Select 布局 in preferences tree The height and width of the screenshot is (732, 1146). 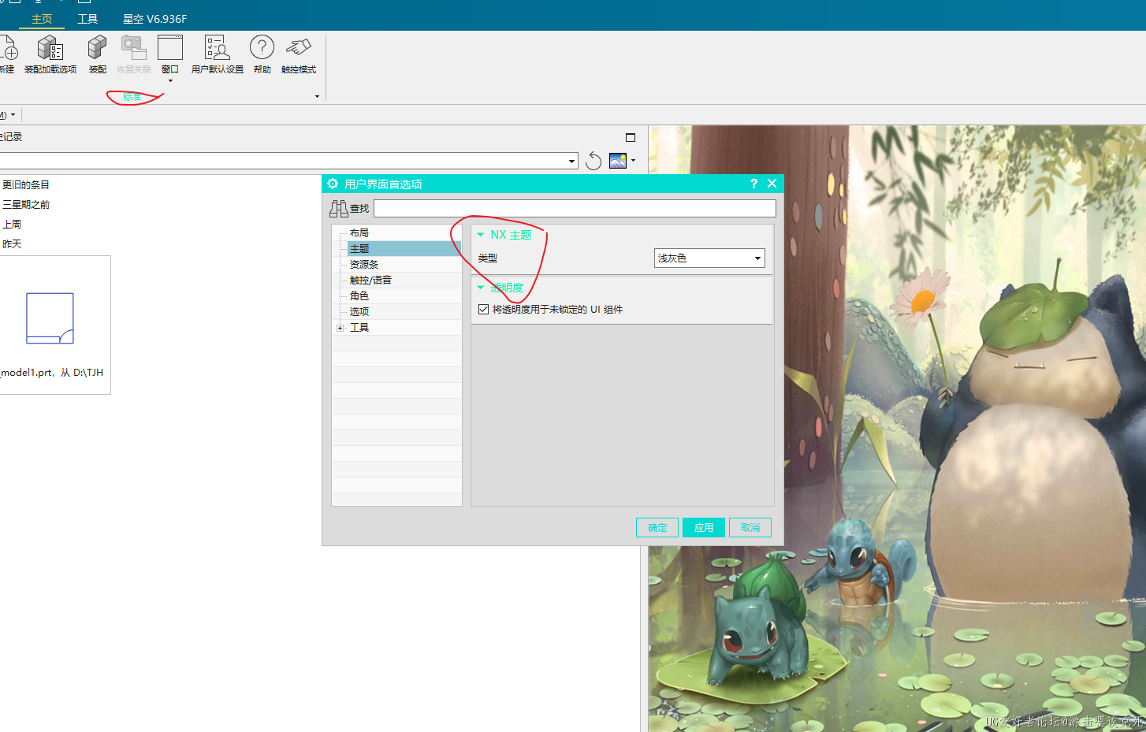coord(359,233)
